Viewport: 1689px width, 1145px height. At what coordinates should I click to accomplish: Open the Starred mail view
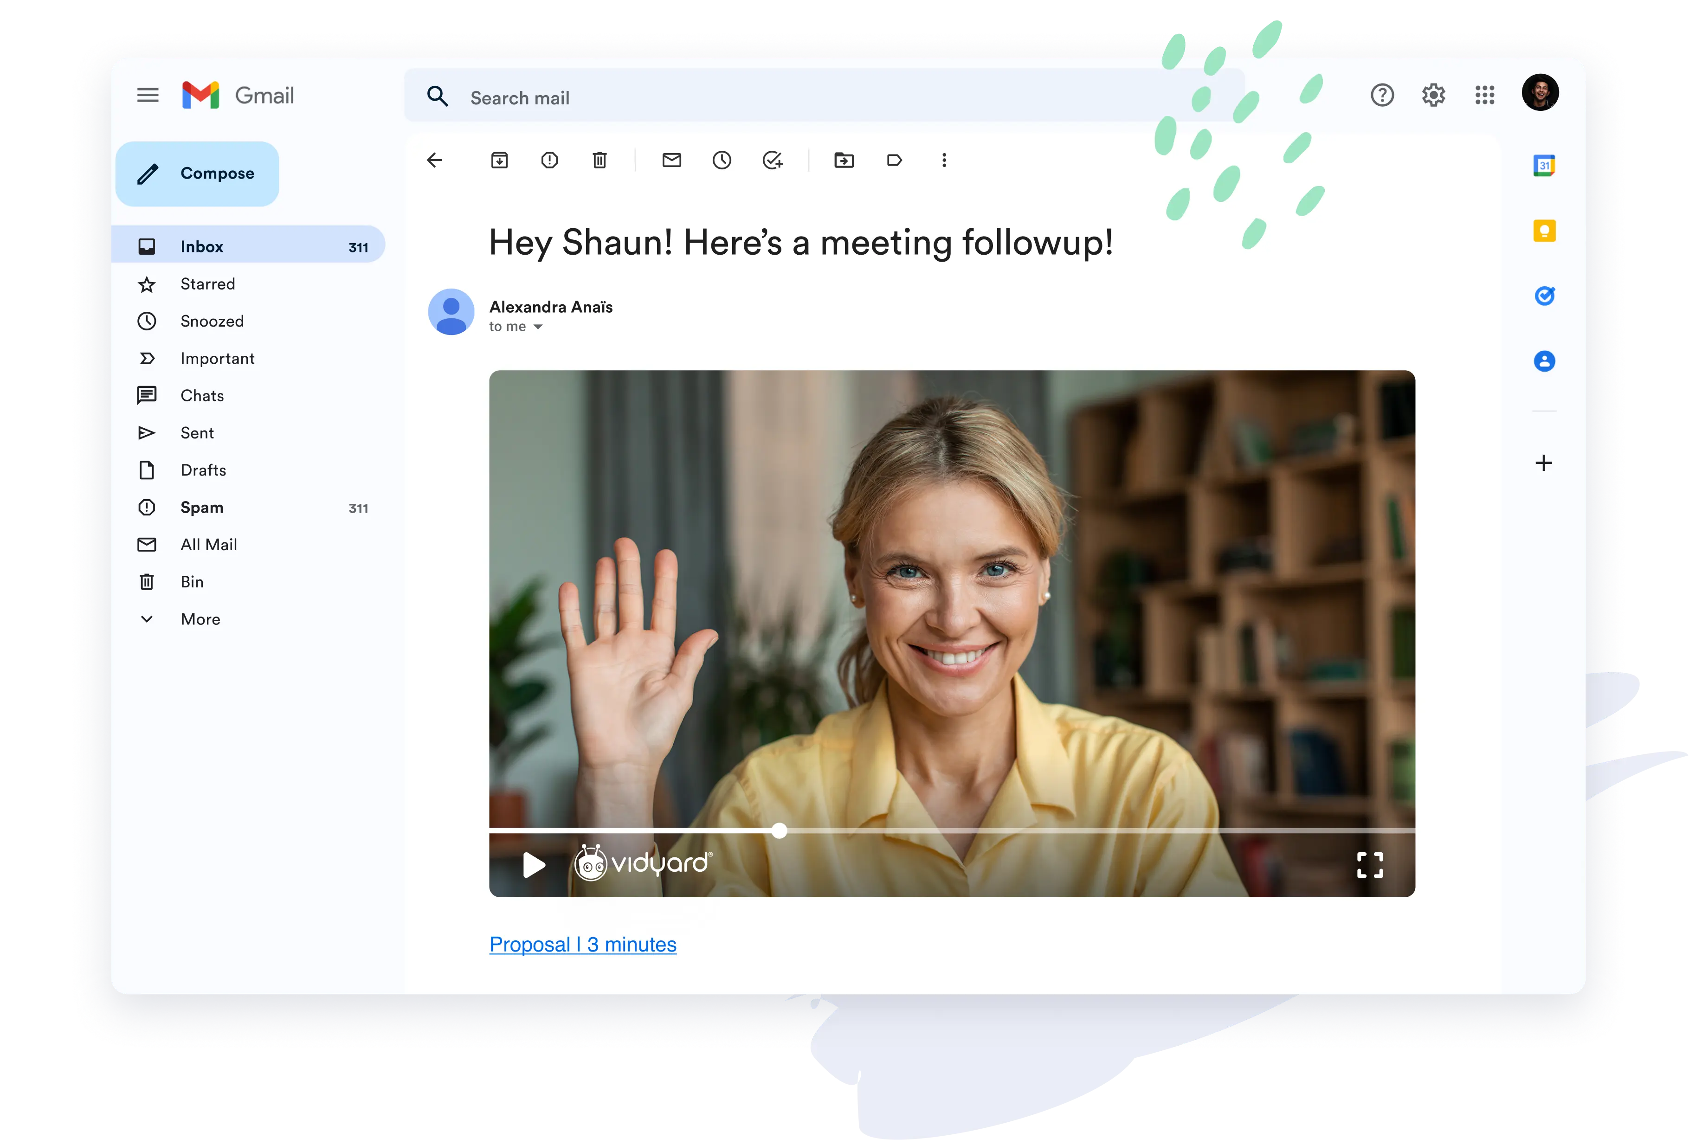(x=208, y=283)
